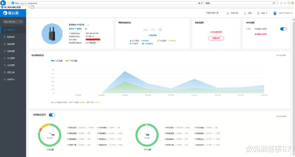Click the sidebar search input field
The image size is (295, 157).
(10, 22)
